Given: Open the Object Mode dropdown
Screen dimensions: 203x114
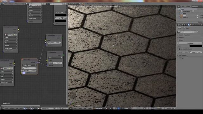Looking at the screenshot, I should (99, 108).
